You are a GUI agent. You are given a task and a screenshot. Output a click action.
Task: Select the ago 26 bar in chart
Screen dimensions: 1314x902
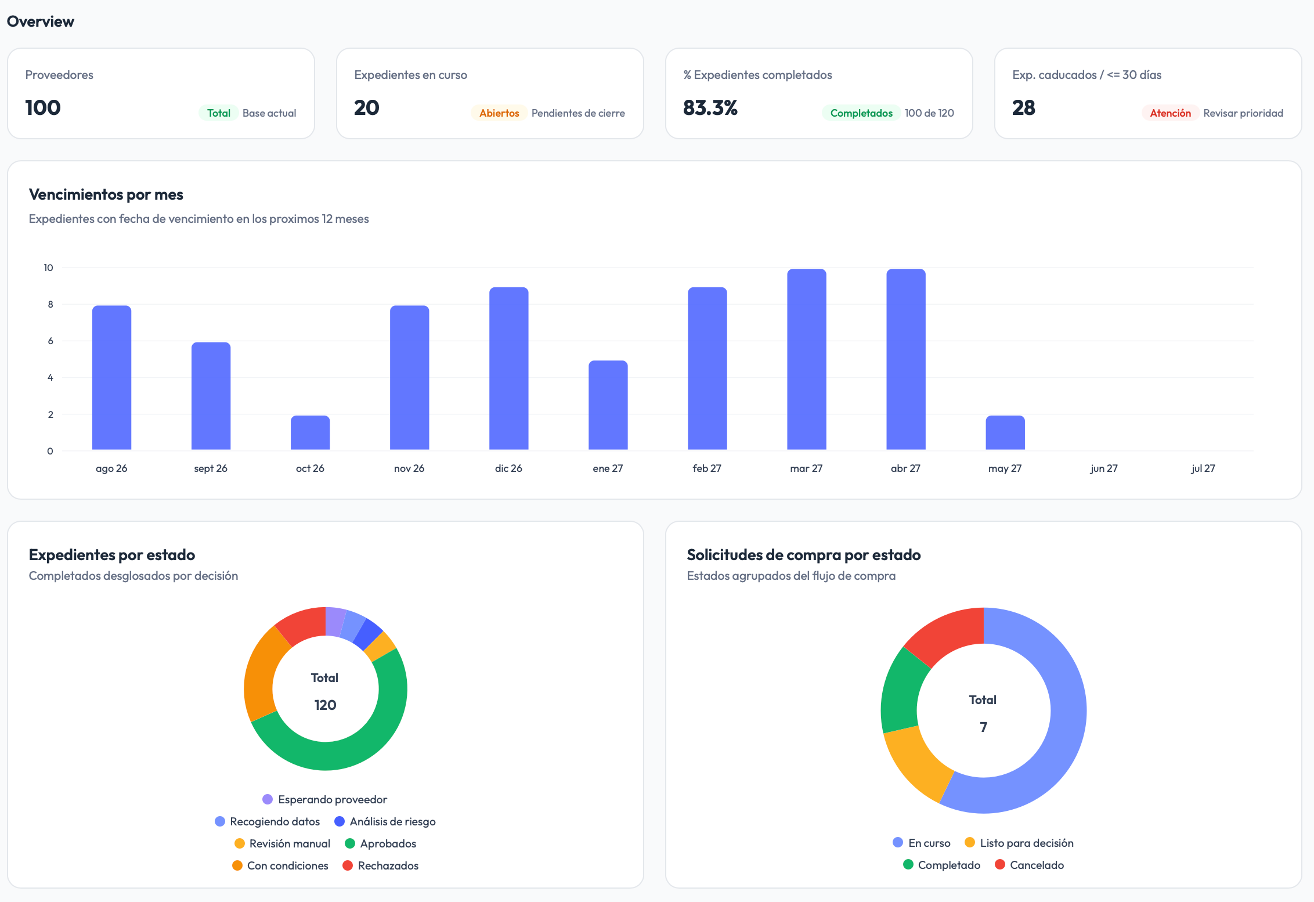pyautogui.click(x=111, y=377)
